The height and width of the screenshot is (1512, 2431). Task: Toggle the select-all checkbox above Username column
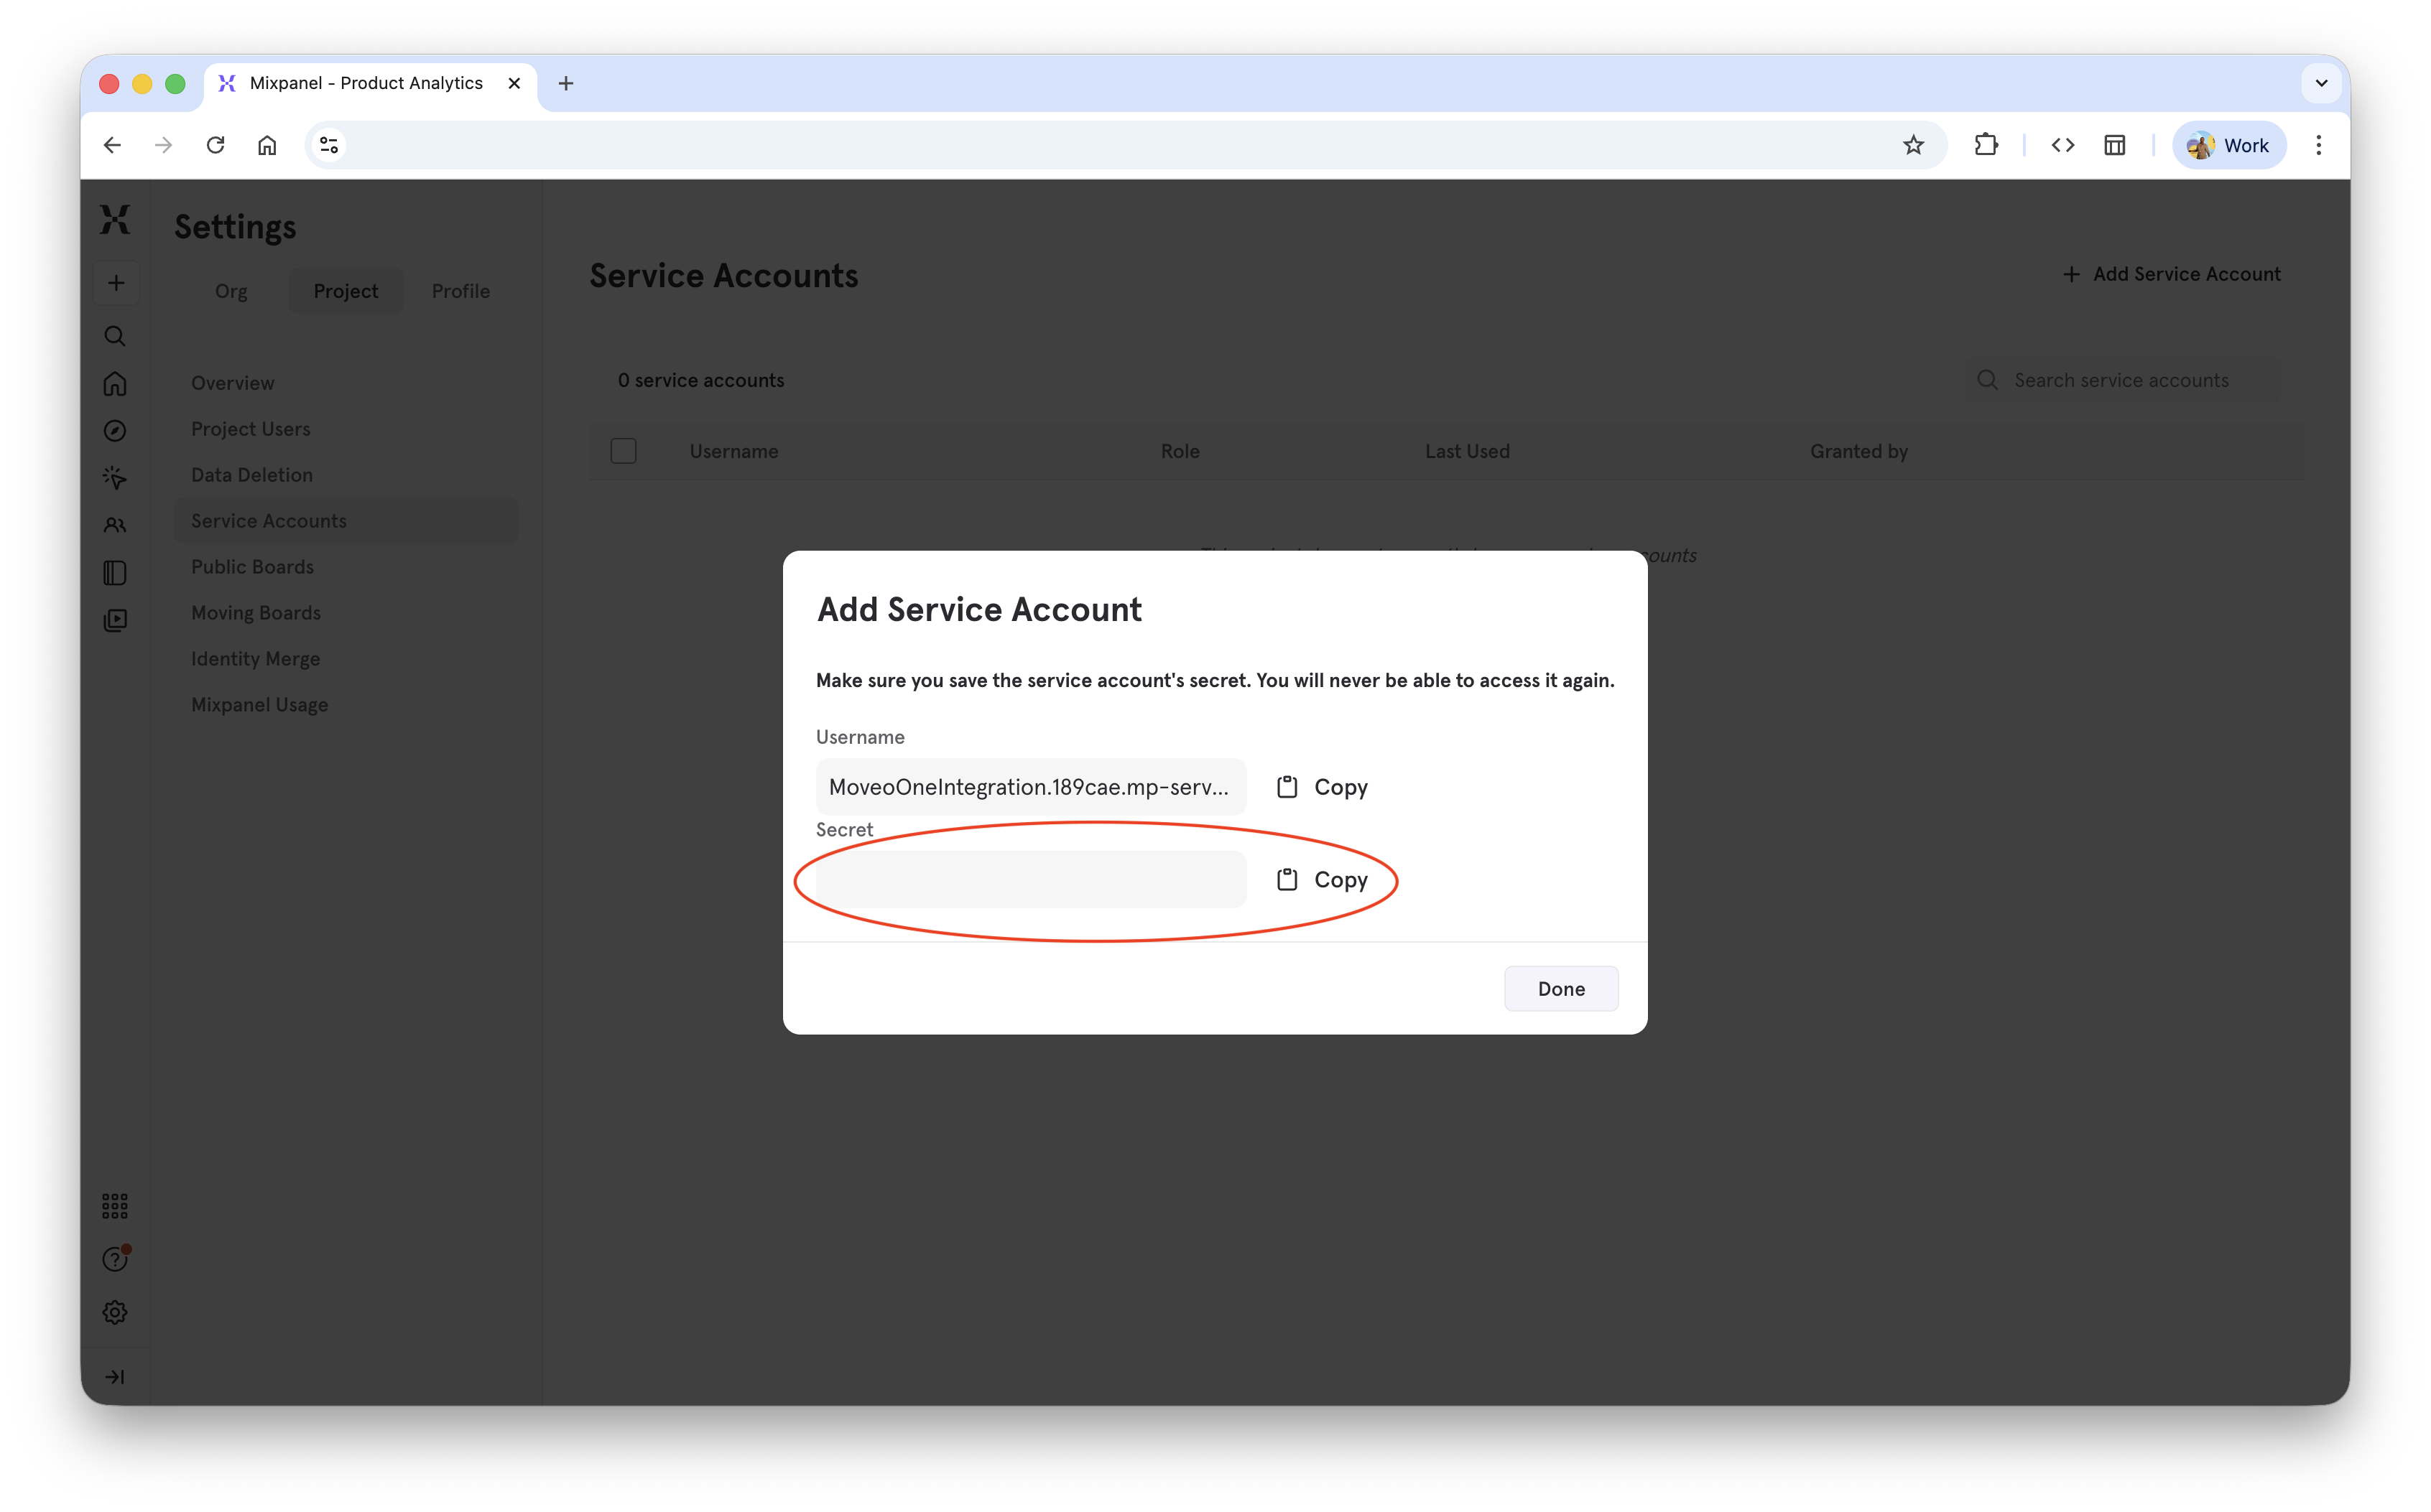[624, 451]
